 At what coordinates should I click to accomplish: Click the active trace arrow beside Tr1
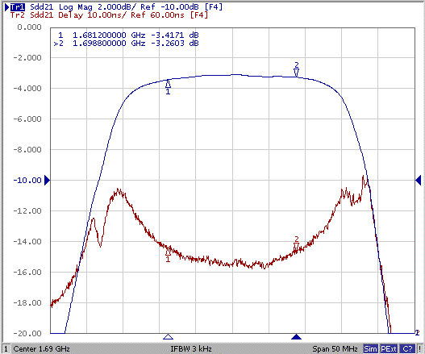[7, 7]
